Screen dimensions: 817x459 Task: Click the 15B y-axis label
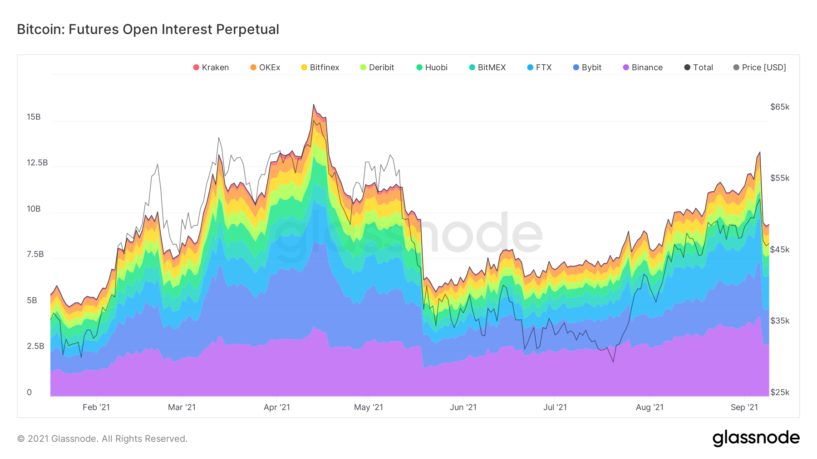pos(34,117)
